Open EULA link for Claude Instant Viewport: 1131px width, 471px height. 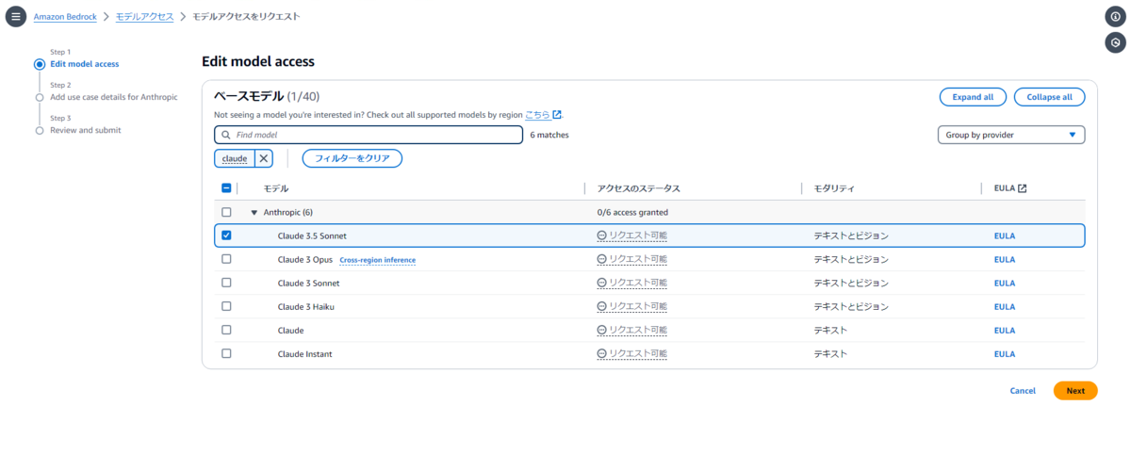coord(1005,353)
